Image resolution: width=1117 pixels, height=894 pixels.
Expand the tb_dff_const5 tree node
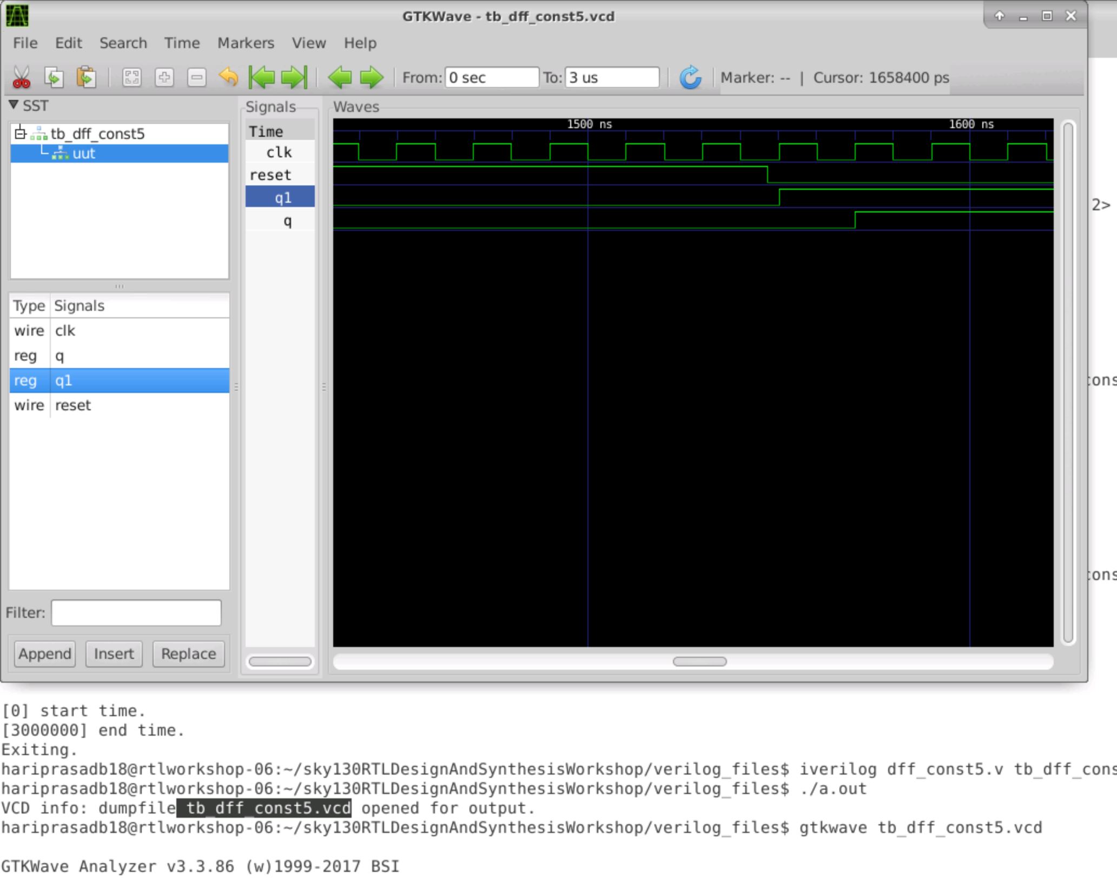[x=20, y=134]
